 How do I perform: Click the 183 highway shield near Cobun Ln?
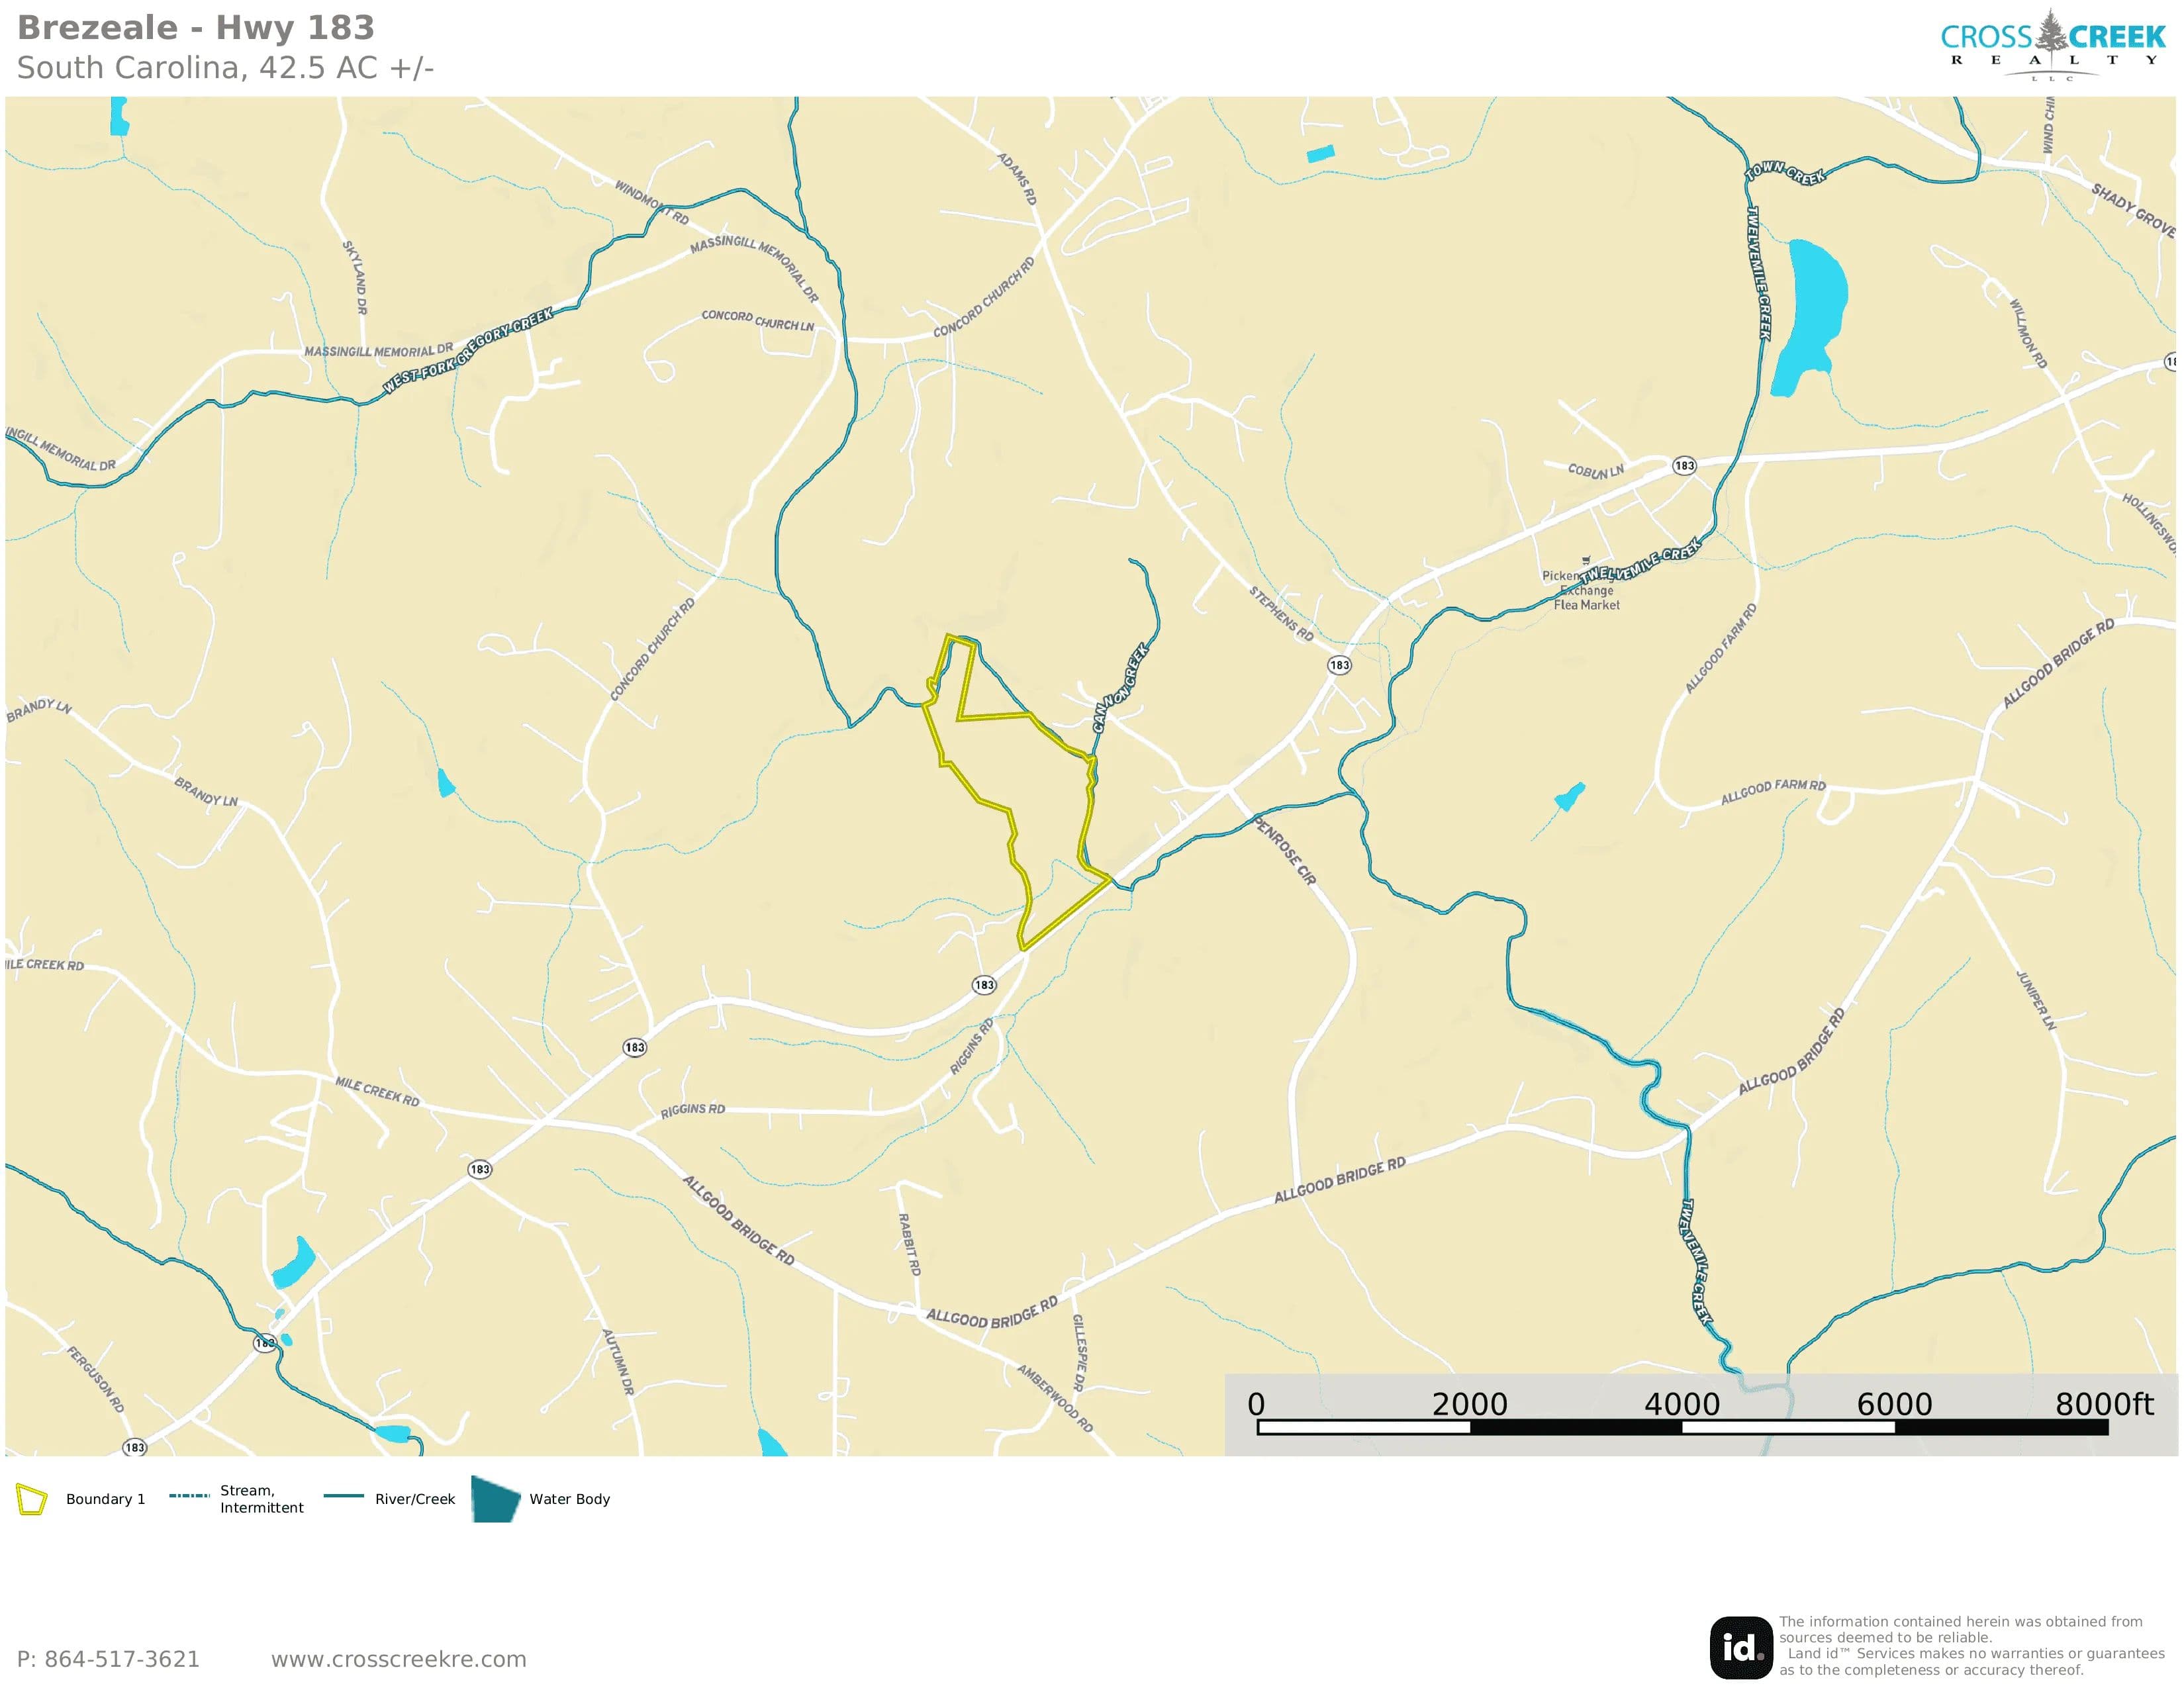coord(1685,465)
